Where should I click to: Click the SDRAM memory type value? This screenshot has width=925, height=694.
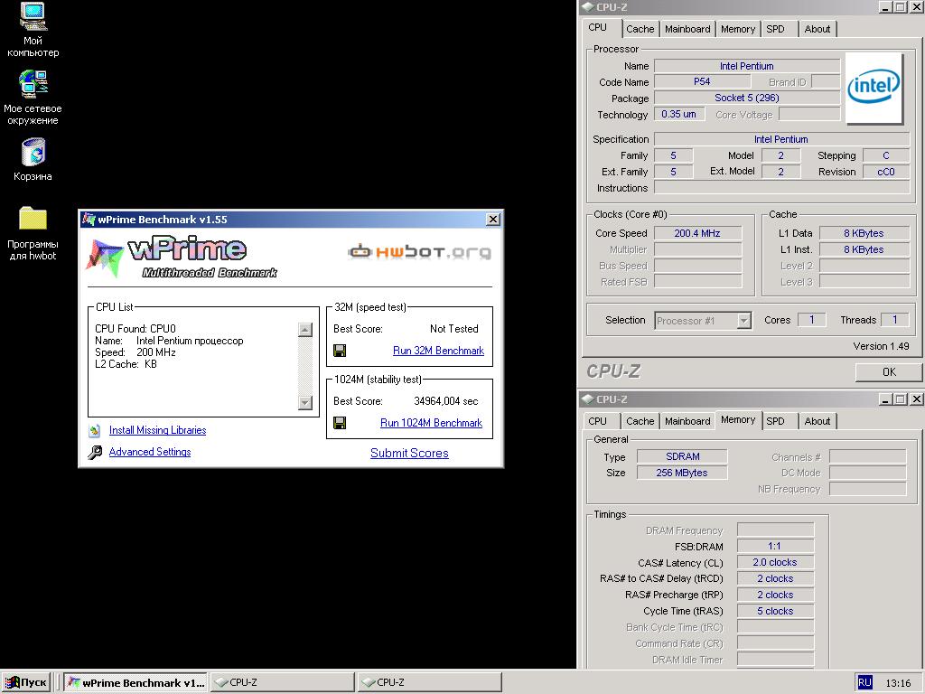point(683,456)
